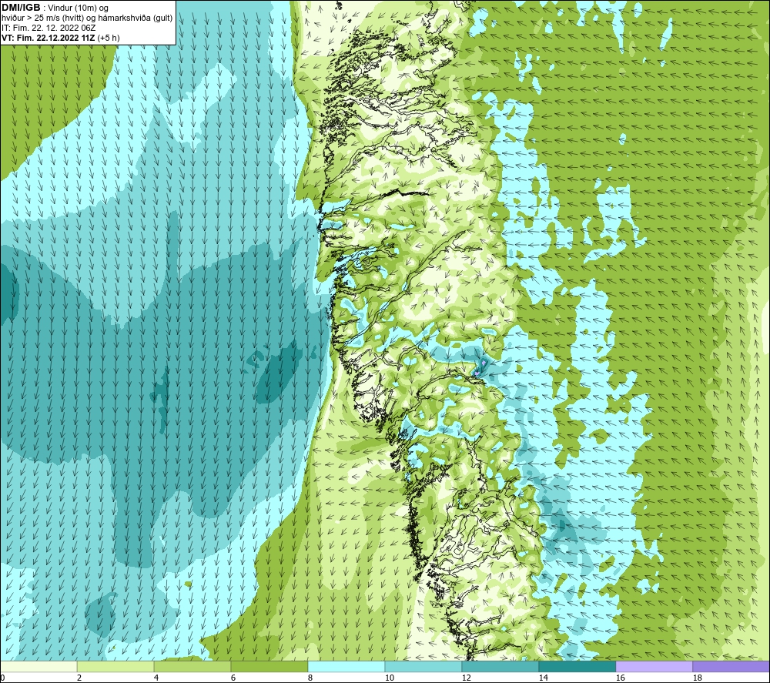
Task: Click the 2–4 m/s light green legend swatch
Action: click(x=115, y=666)
